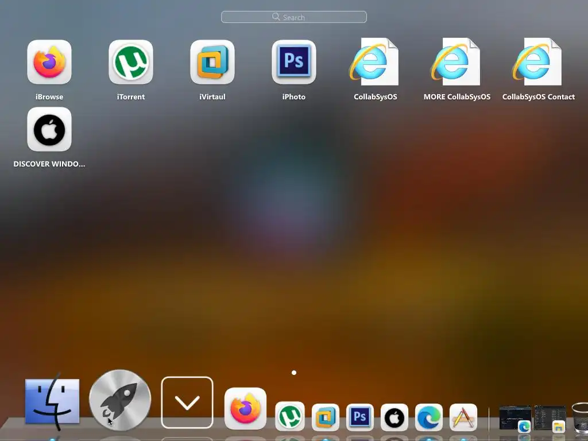Open the MORE CollabSysOS shortcut icon
588x441 pixels.
pos(455,61)
